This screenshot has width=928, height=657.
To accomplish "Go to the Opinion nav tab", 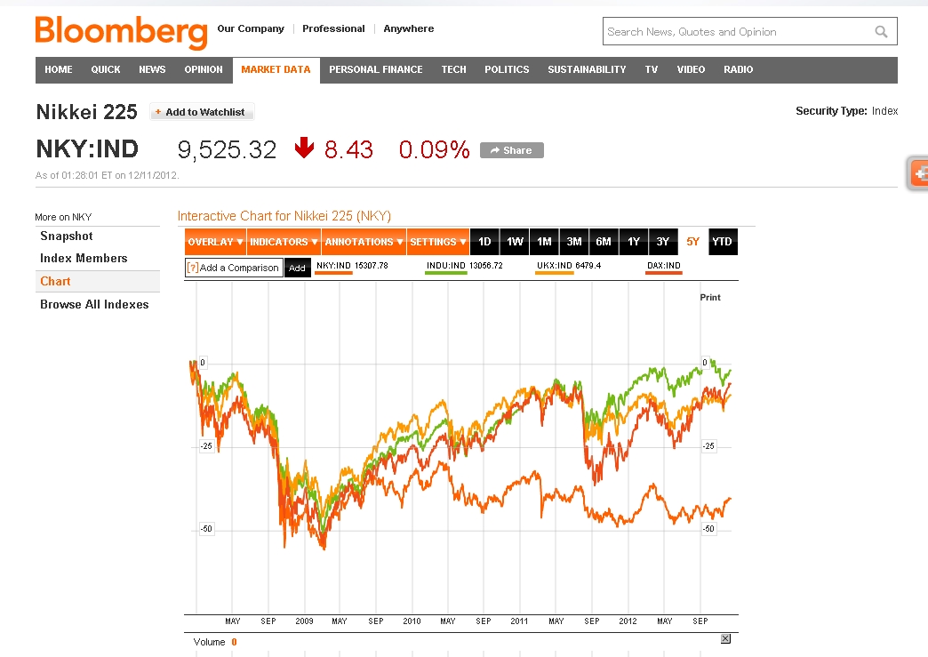I will point(204,69).
